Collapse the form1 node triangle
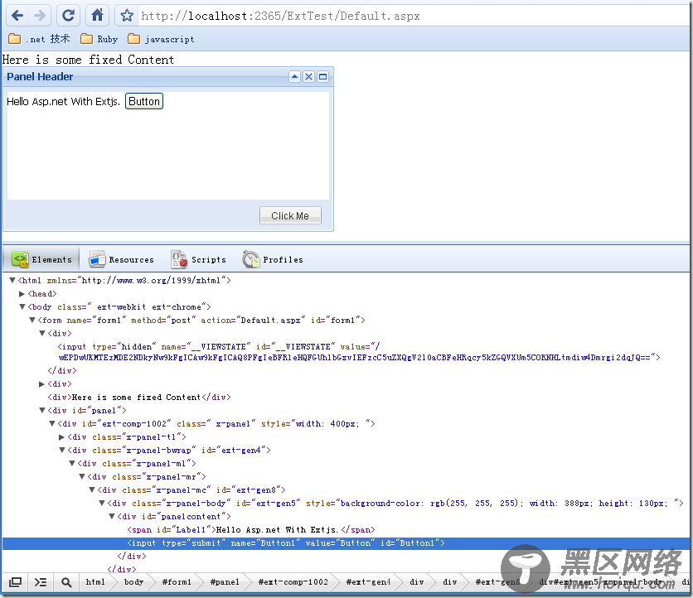 click(32, 321)
